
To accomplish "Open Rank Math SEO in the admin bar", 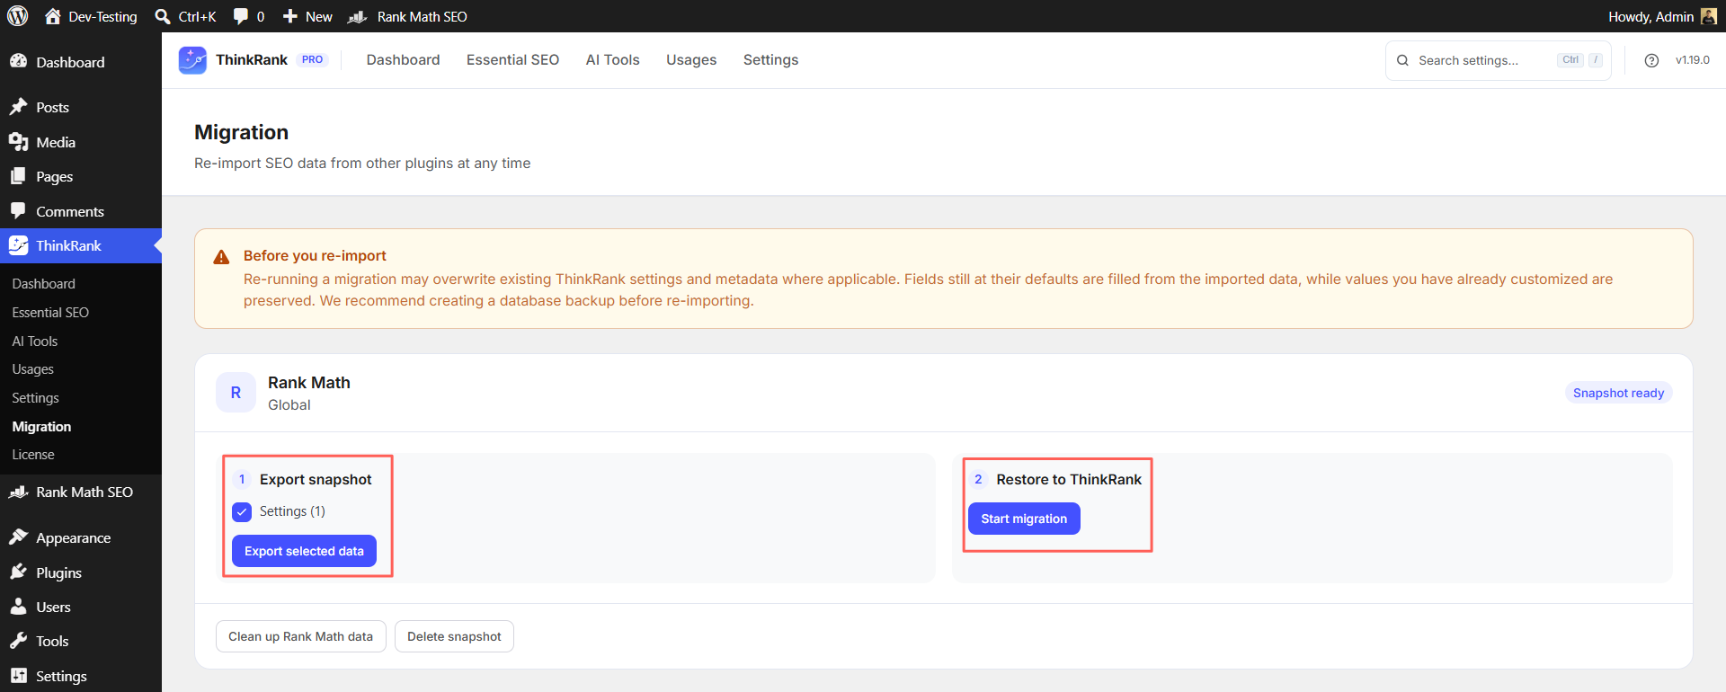I will [x=408, y=16].
